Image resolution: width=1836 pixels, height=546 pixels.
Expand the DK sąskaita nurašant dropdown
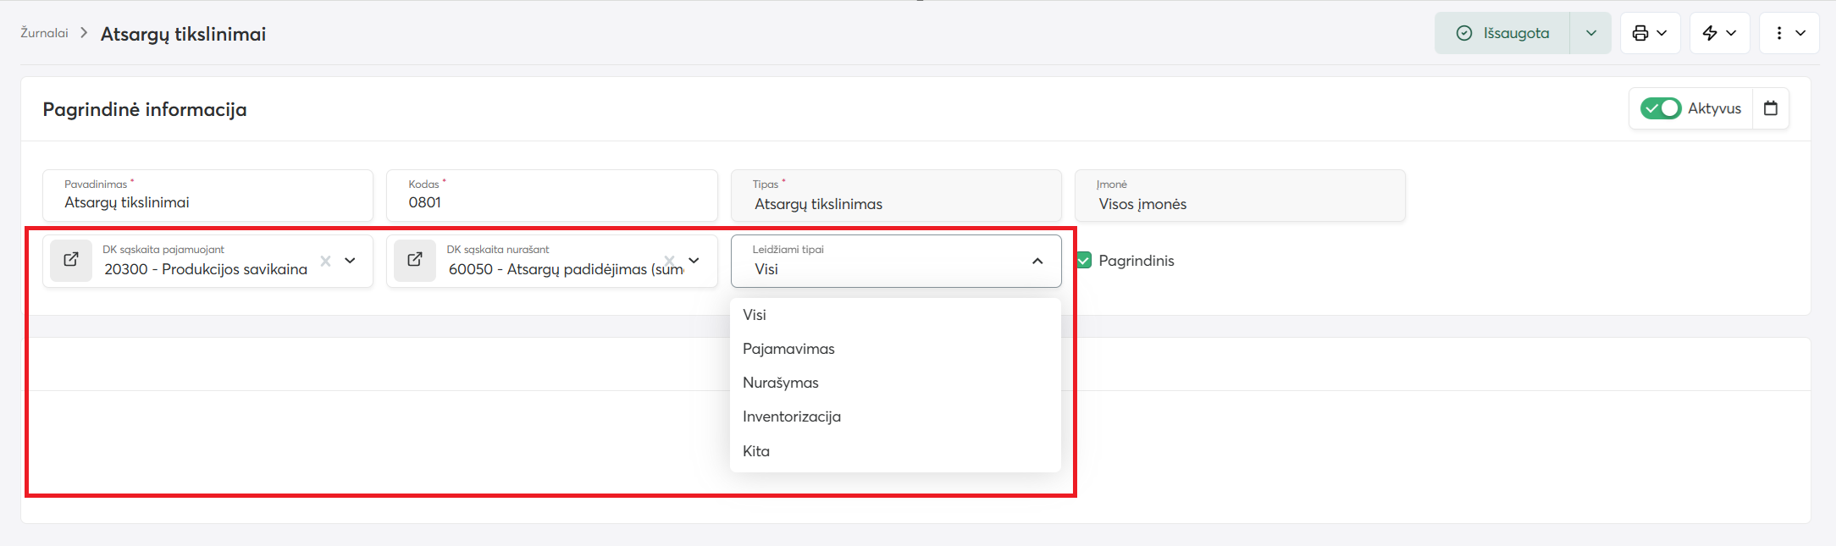tap(694, 261)
